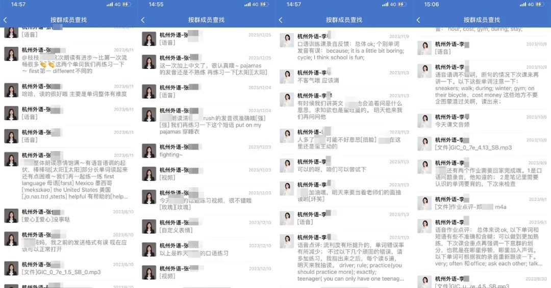Open the GIC_0_7e_4.13_SB.mp3 file message
551x288 pixels.
coord(482,143)
